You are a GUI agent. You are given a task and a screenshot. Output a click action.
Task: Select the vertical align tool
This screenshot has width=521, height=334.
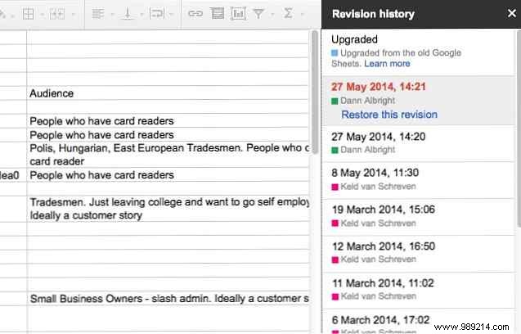pyautogui.click(x=128, y=14)
